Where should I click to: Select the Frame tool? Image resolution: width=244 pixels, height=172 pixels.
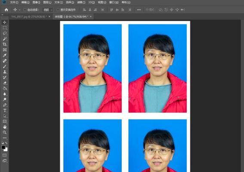click(x=5, y=50)
